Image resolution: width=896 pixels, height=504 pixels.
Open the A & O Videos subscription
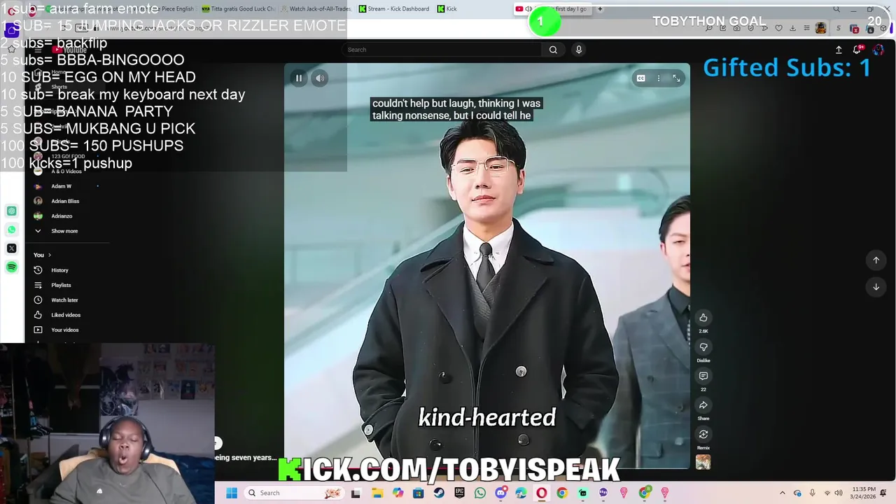coord(66,171)
